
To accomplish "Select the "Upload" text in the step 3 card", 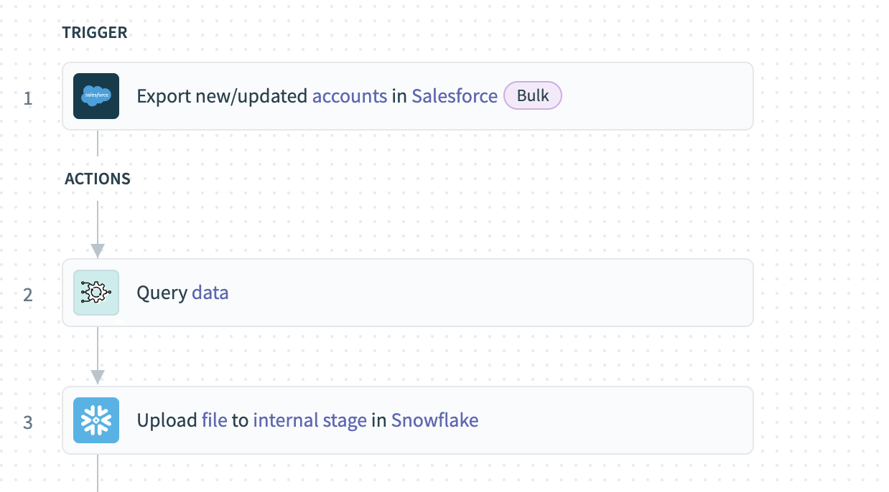I will point(167,420).
